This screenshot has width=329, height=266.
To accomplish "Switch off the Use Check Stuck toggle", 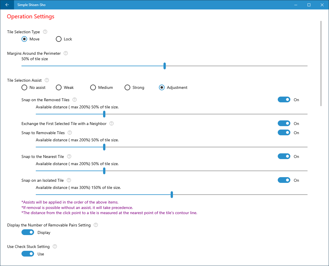I will pyautogui.click(x=28, y=254).
